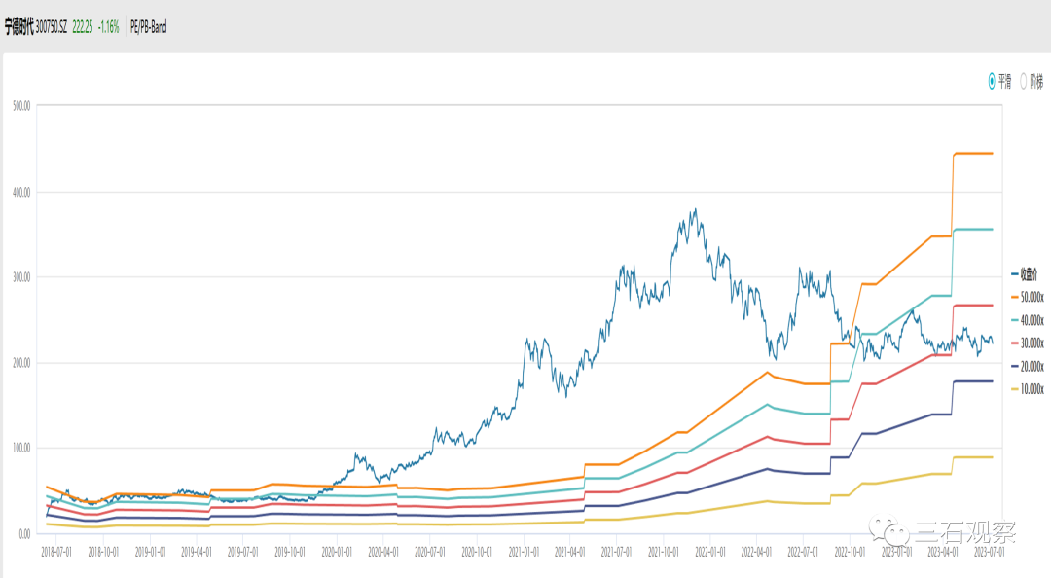Click the orange 50x band's top plateau

pyautogui.click(x=973, y=154)
